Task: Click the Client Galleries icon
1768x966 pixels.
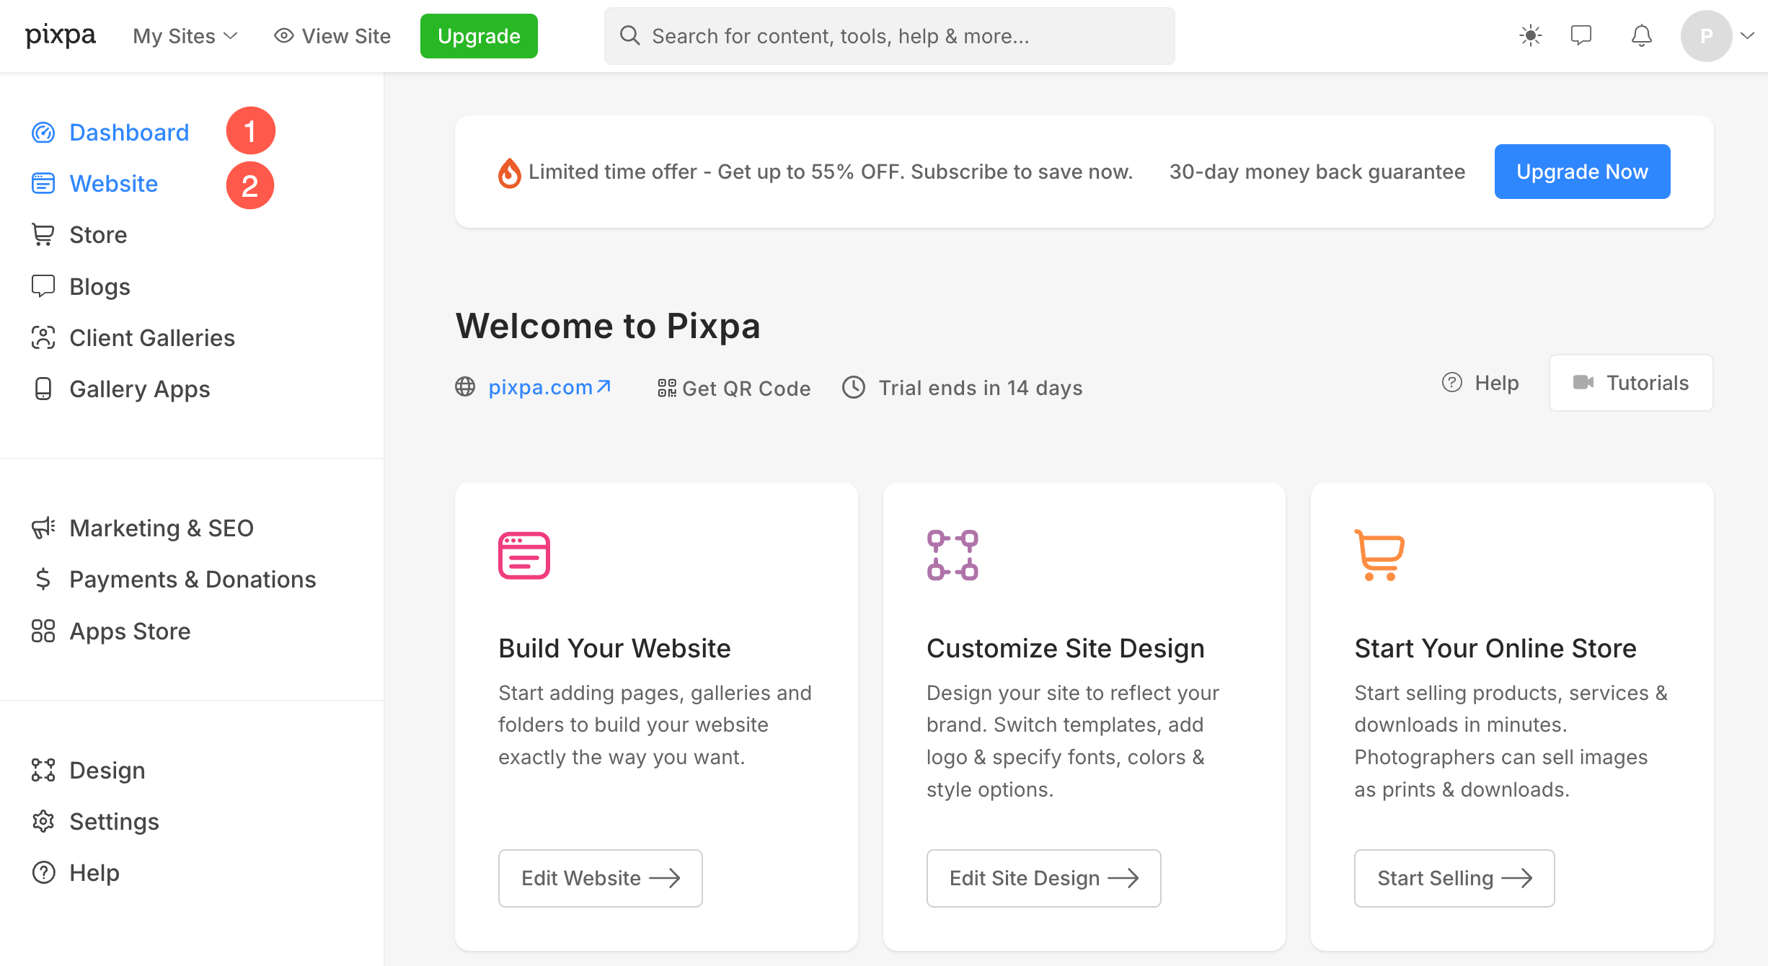Action: coord(43,337)
